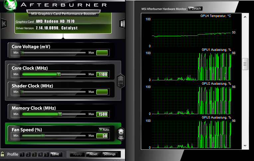Image resolution: width=254 pixels, height=161 pixels.
Task: Click the GPU4 Temperatur graph
Action: coord(191,33)
